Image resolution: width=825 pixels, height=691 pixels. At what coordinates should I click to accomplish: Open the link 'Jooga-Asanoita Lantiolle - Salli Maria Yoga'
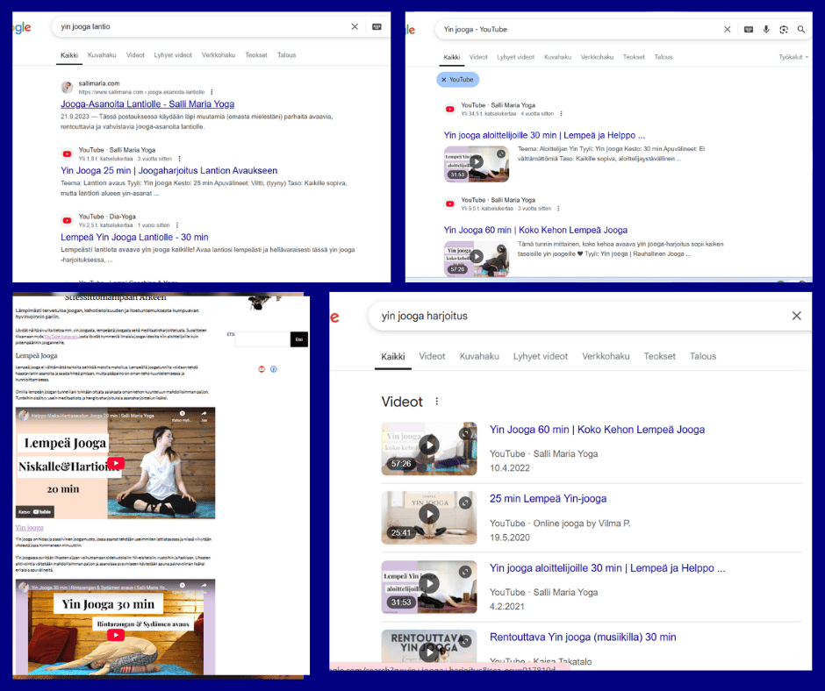click(x=148, y=103)
